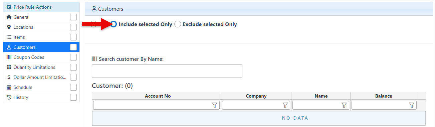Open the Balance column filter
This screenshot has width=435, height=127.
click(x=412, y=105)
